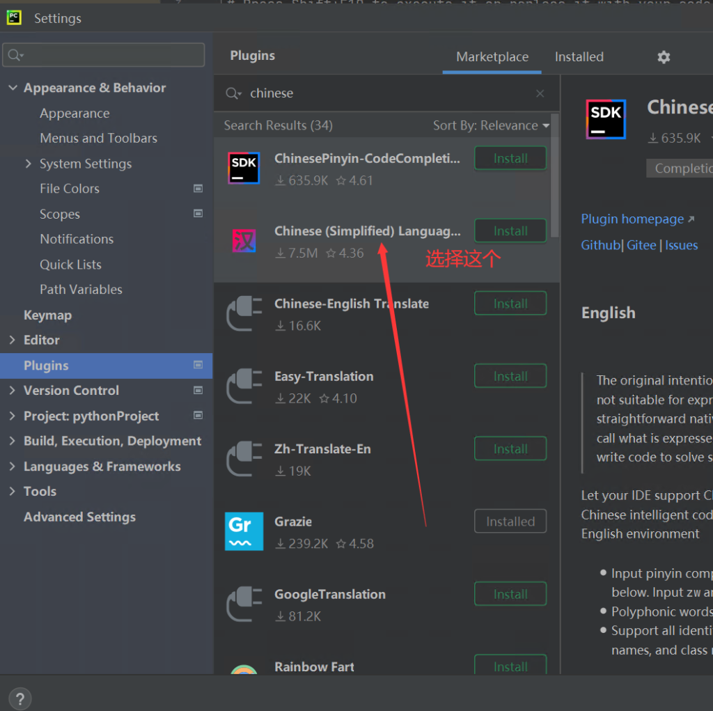Open the Gitee link
713x711 pixels.
pyautogui.click(x=641, y=245)
